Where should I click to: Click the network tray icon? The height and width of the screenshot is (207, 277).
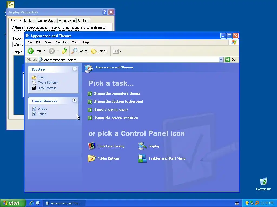tap(252, 203)
